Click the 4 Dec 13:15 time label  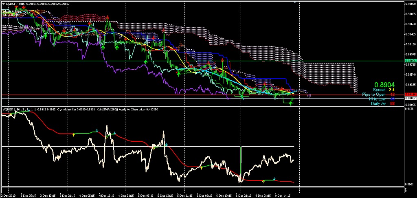tap(106, 196)
